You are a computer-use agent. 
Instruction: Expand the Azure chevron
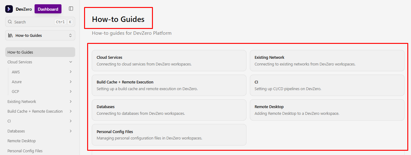click(71, 82)
